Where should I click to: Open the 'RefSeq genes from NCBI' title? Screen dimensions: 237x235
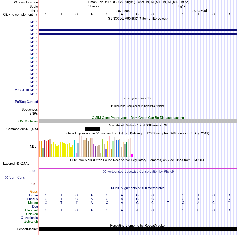click(138, 98)
